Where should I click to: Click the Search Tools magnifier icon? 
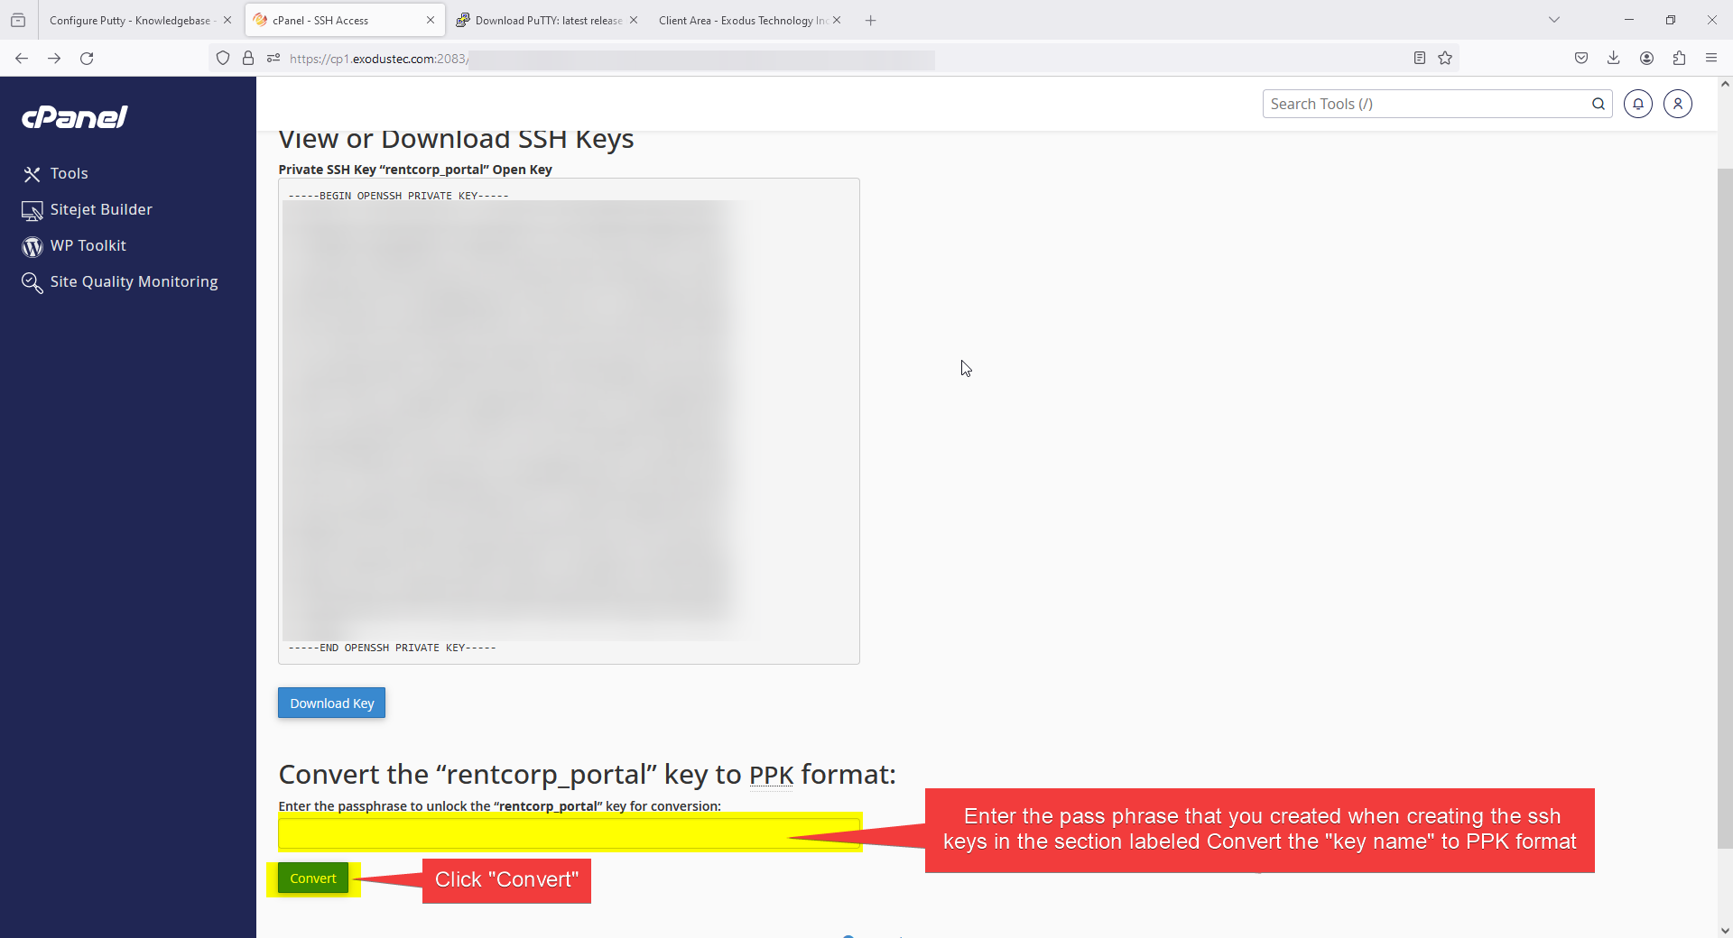1598,104
